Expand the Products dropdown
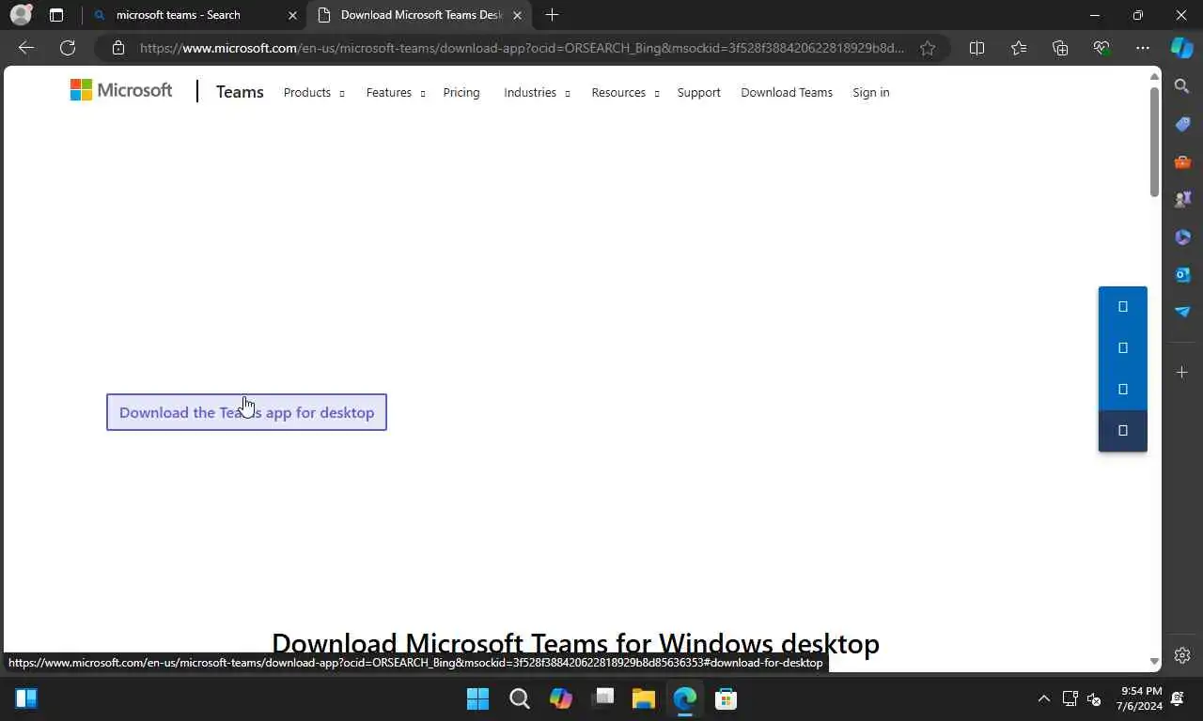1203x721 pixels. [314, 92]
